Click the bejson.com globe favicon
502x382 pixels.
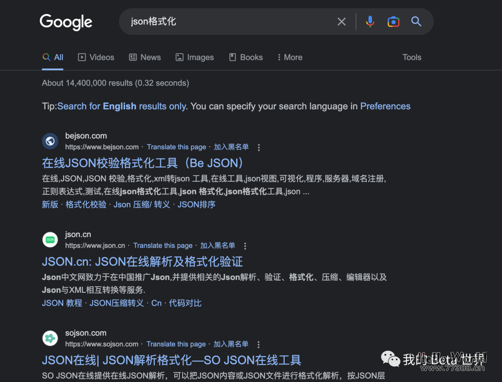(x=50, y=141)
